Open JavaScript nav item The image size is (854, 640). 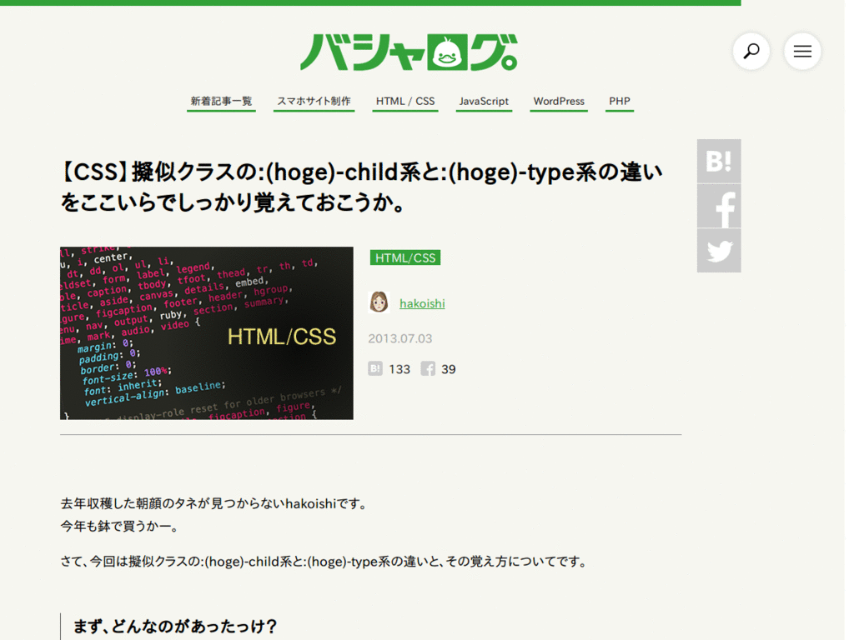click(484, 101)
